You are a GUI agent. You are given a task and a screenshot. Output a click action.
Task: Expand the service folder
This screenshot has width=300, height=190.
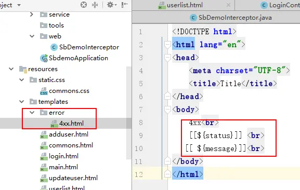(32, 15)
